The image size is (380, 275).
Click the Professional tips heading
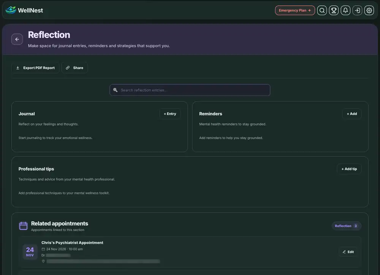click(36, 169)
